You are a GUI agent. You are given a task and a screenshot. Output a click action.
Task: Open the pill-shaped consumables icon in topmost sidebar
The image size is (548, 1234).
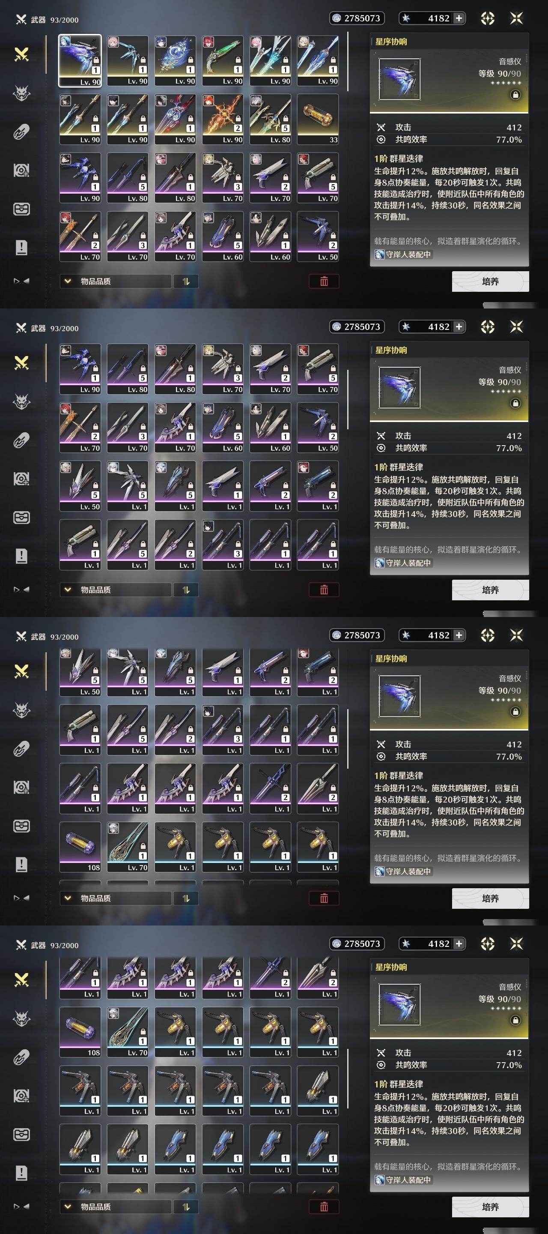tap(21, 132)
